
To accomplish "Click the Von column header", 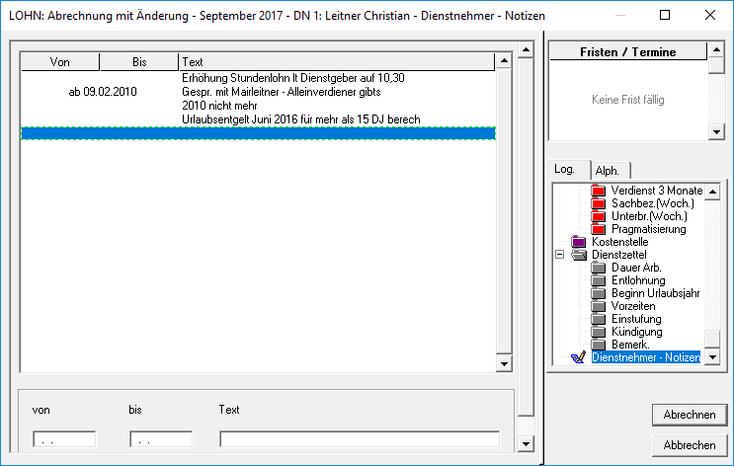I will tap(60, 62).
